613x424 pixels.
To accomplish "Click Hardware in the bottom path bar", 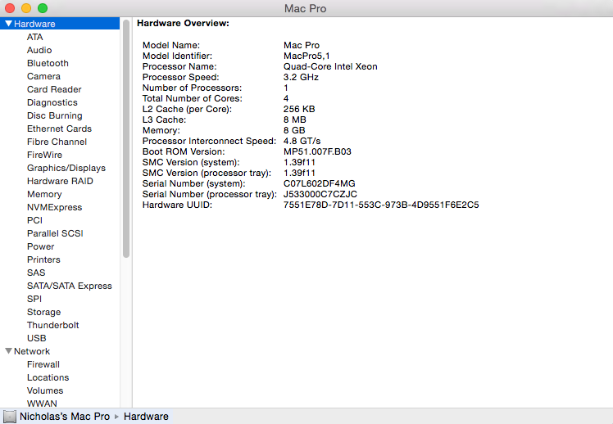I will click(x=146, y=417).
